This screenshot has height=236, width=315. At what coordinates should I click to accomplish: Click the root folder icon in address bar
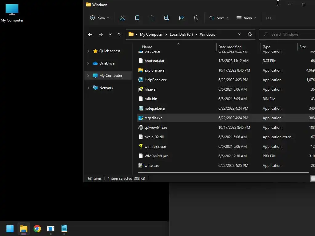131,34
